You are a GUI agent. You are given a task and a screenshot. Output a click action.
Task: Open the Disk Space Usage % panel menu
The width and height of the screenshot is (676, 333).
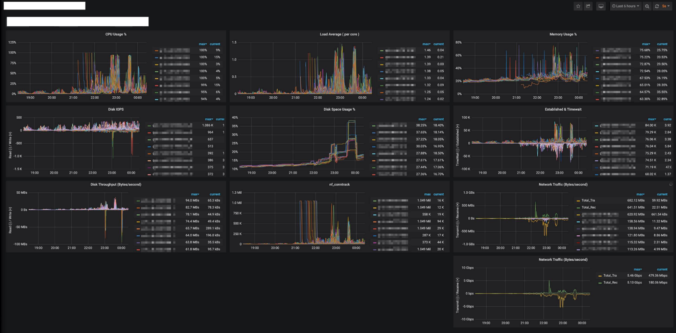(339, 110)
